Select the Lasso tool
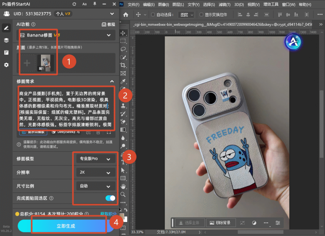 pos(123,49)
